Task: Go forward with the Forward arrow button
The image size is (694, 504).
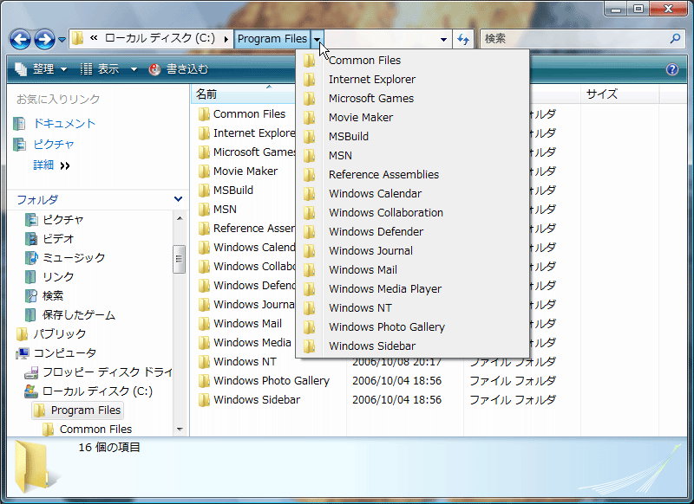Action: [45, 39]
